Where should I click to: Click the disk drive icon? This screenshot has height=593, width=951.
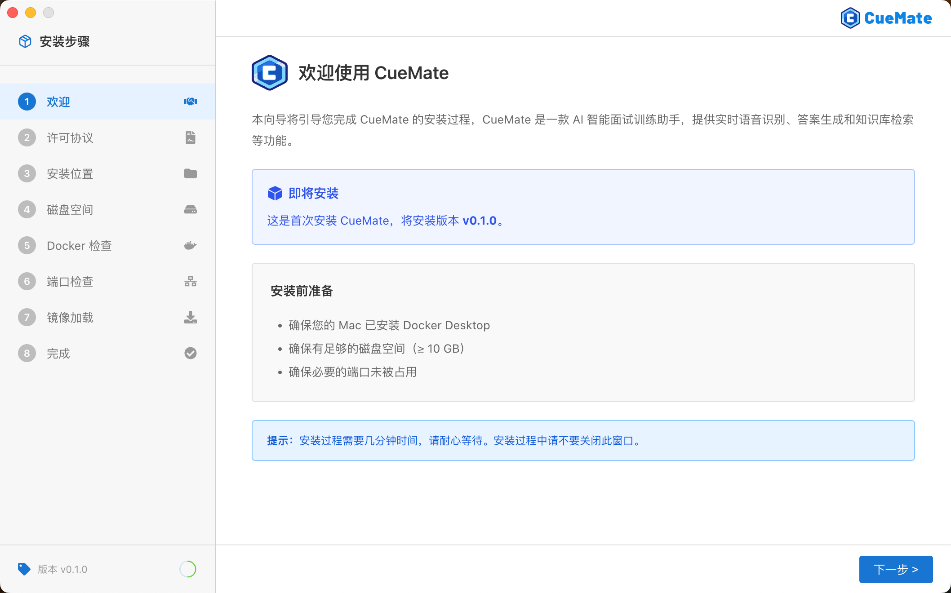click(190, 209)
